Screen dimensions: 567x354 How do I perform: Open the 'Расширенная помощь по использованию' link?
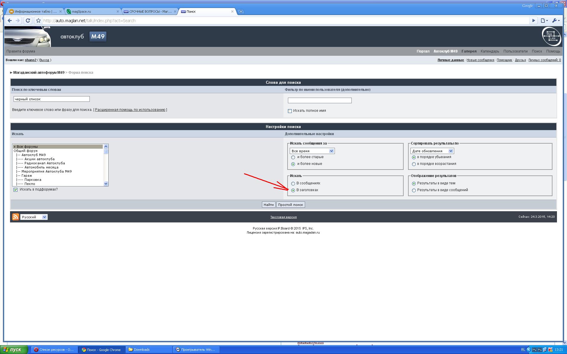tap(130, 110)
